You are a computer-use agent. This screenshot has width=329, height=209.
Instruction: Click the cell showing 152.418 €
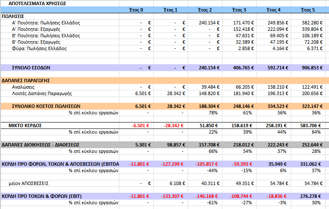pyautogui.click(x=244, y=29)
